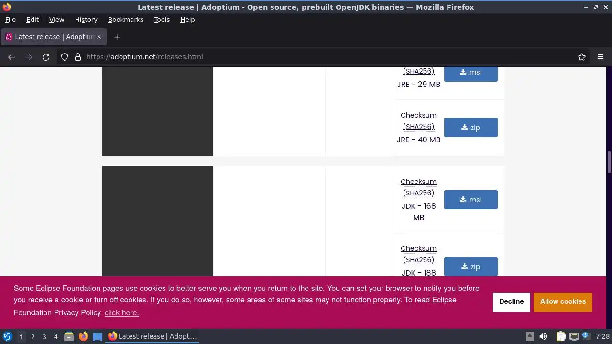
Task: Select the Latest release Adoptium browser tab
Action: (x=54, y=37)
